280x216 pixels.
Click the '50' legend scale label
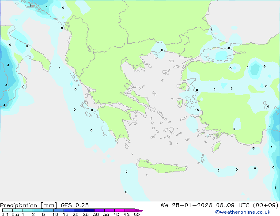136,214
